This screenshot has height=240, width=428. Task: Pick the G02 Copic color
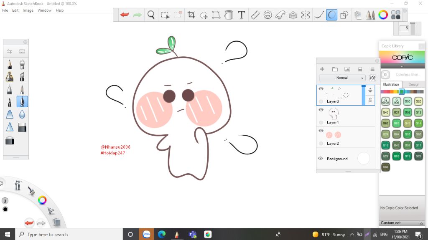(x=408, y=112)
